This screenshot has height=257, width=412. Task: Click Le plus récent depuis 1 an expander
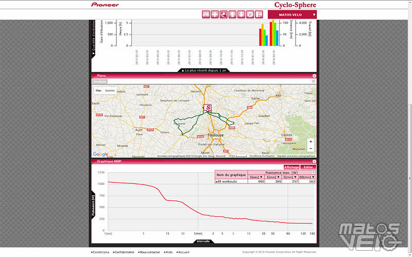(204, 70)
